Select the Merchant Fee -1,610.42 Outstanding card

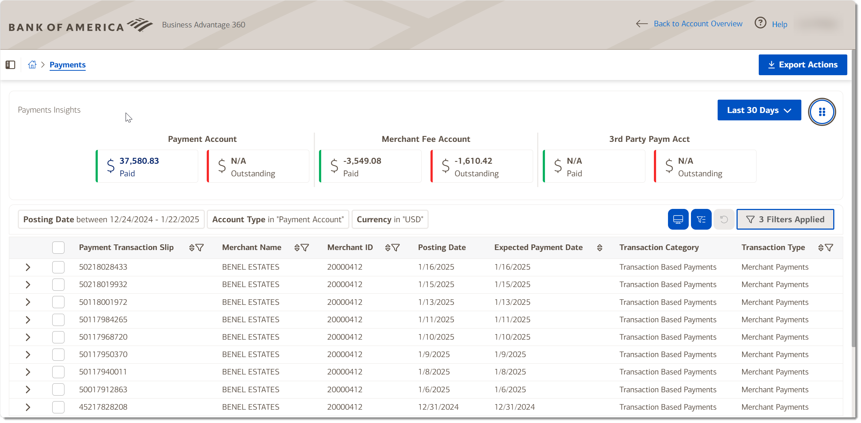482,166
